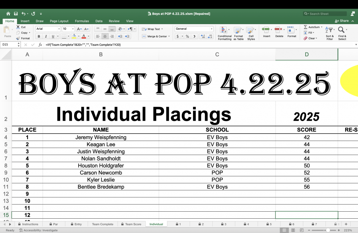Viewport: 358px width, 233px height.
Task: Click the Format painter brush icon
Action: tap(18, 38)
